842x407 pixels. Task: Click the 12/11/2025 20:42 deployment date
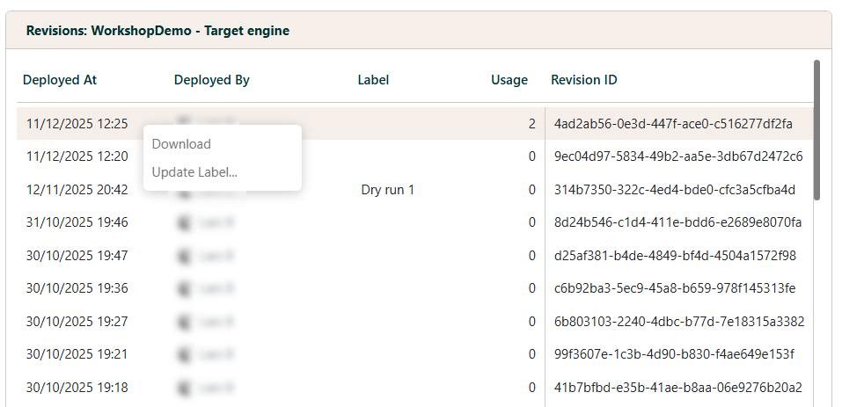pyautogui.click(x=77, y=190)
